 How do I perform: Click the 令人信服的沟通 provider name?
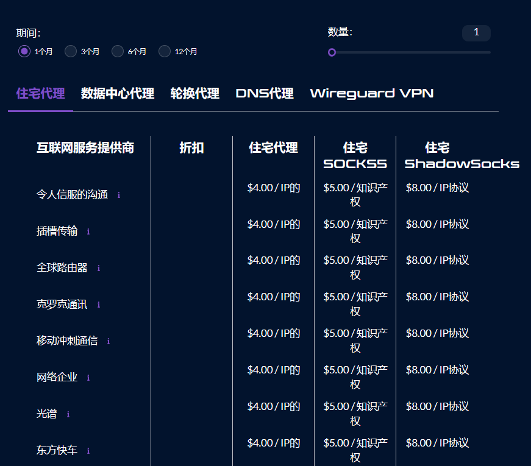[72, 194]
